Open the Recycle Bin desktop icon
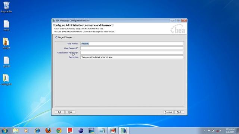Image resolution: width=239 pixels, height=134 pixels. tap(6, 7)
